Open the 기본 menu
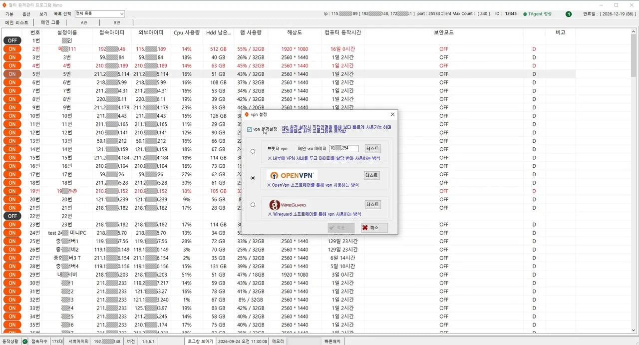 point(9,14)
